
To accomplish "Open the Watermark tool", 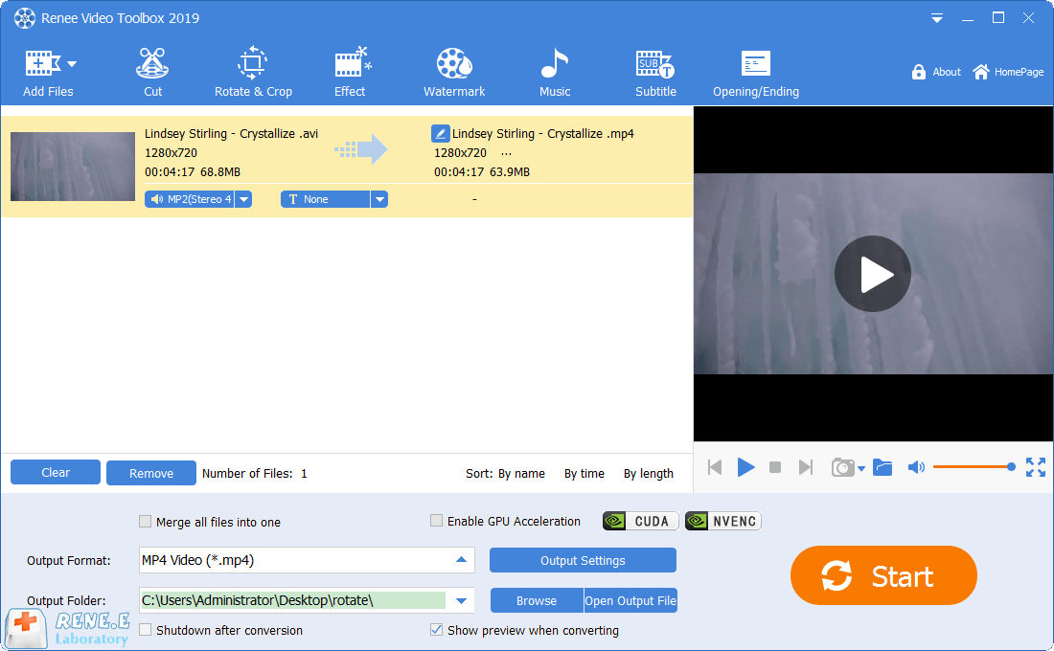I will point(454,72).
